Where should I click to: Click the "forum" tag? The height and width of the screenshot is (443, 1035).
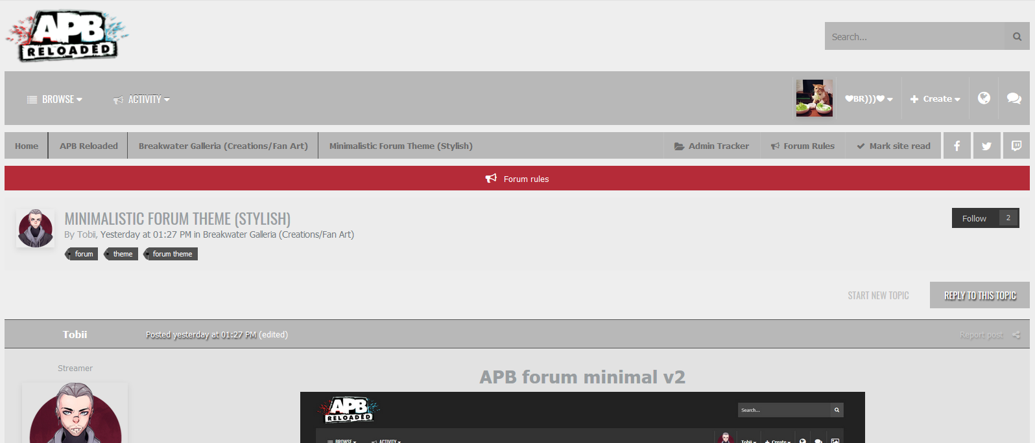(82, 254)
